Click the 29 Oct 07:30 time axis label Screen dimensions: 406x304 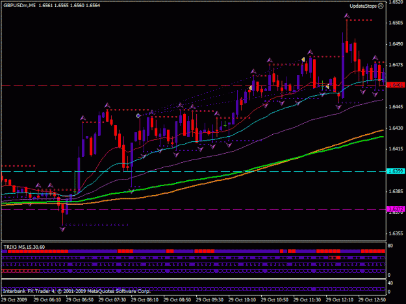(112, 299)
